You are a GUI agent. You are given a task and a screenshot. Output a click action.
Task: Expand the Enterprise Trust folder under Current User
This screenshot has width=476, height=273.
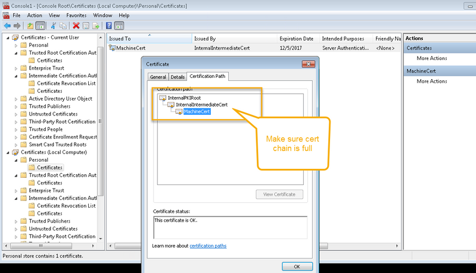pyautogui.click(x=16, y=68)
